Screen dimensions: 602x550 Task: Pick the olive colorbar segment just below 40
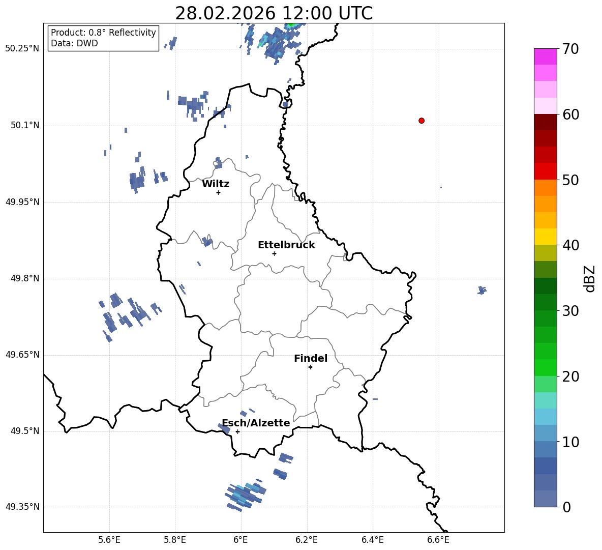click(x=546, y=253)
